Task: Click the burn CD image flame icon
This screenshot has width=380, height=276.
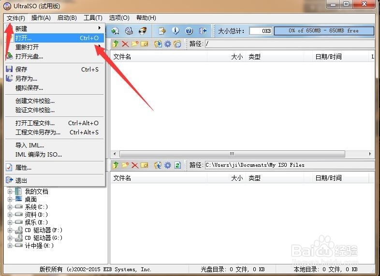Action: [143, 31]
